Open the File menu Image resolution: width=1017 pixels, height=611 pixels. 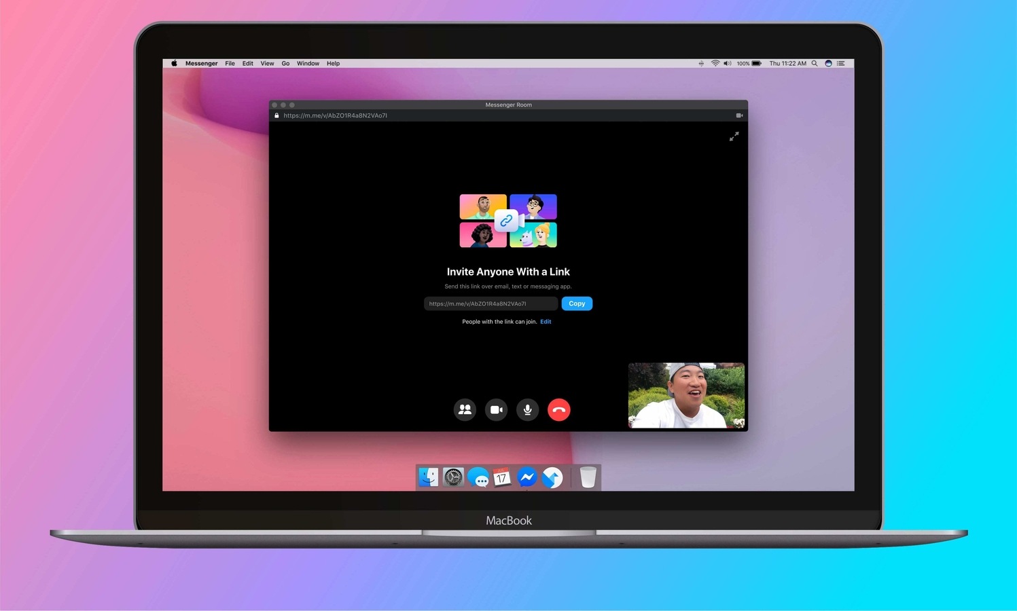[230, 63]
